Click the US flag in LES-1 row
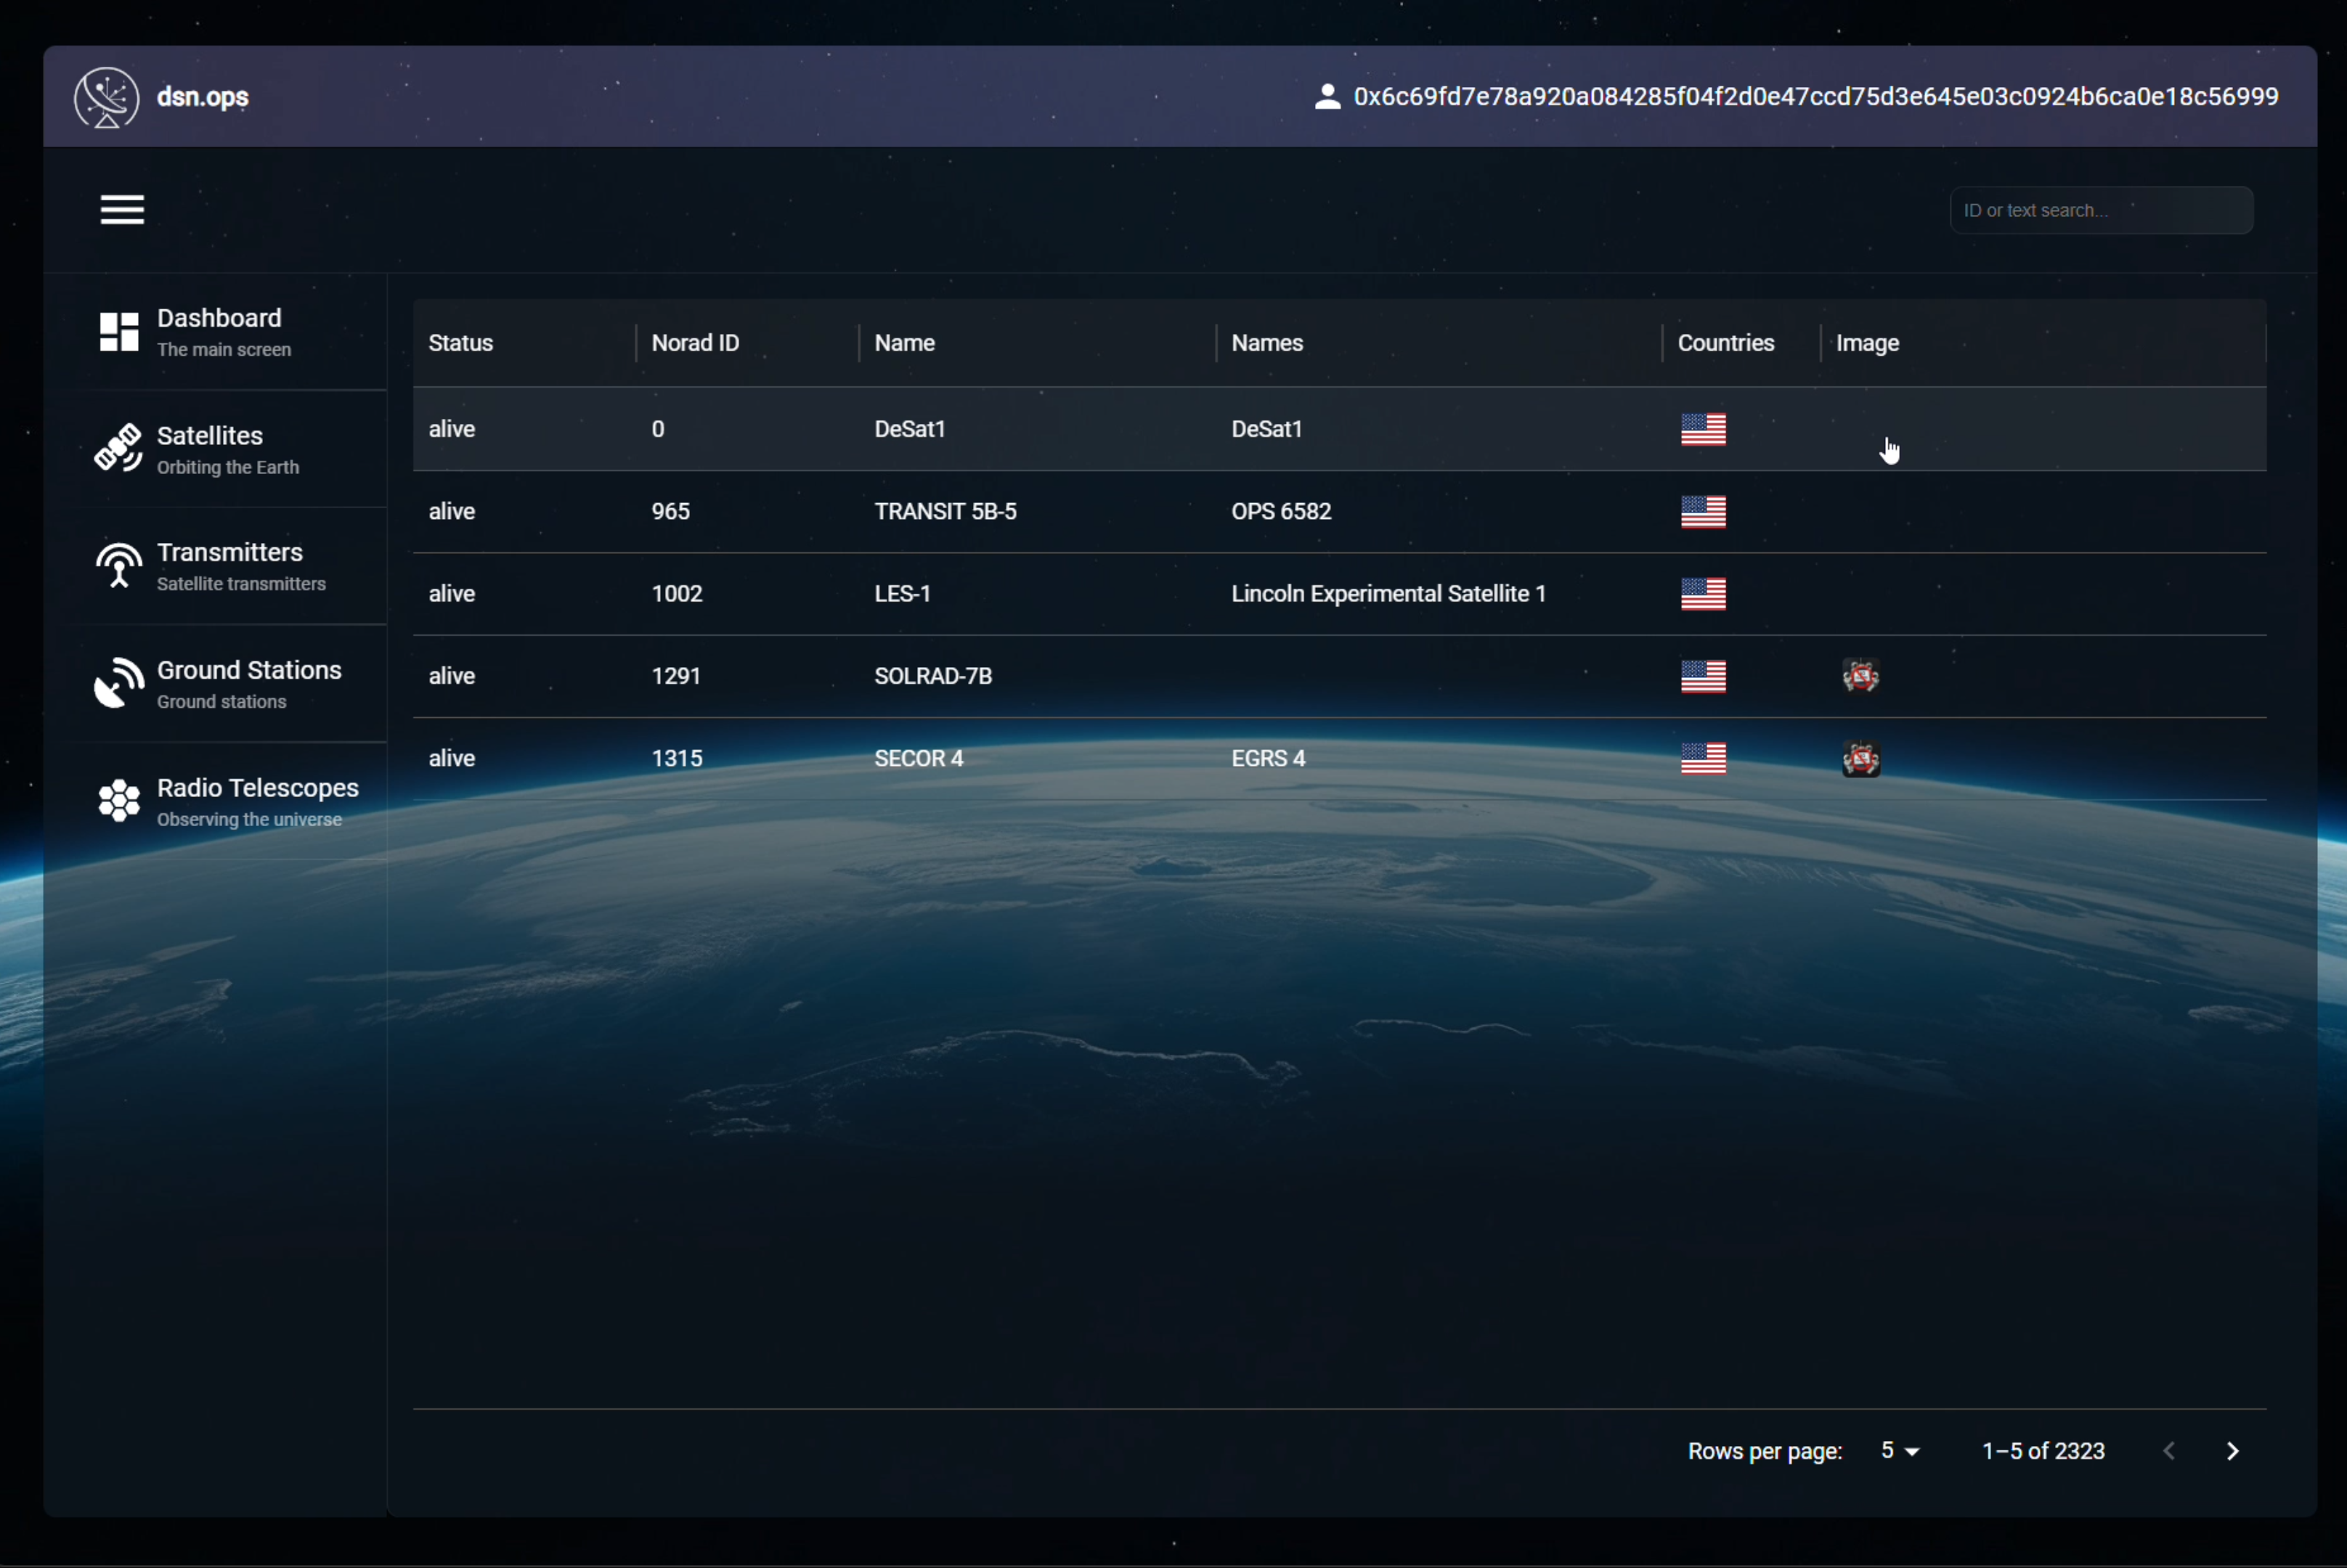The width and height of the screenshot is (2347, 1568). coord(1704,594)
